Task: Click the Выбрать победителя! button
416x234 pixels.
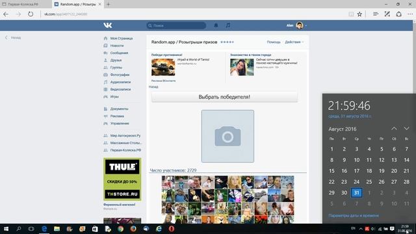Action: click(224, 97)
